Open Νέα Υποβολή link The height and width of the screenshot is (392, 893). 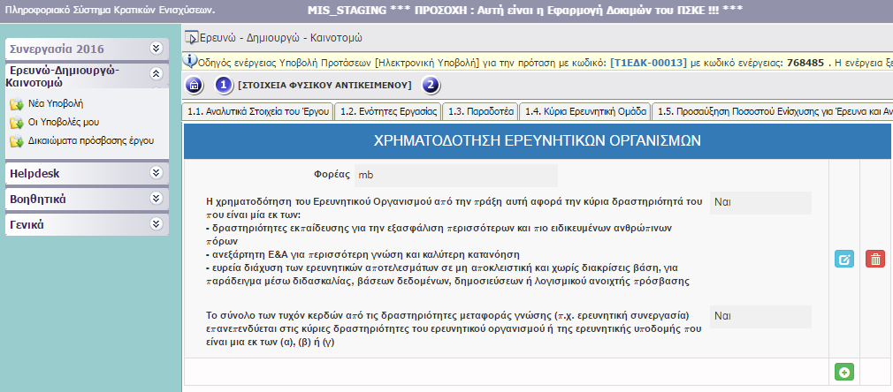56,103
